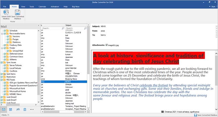Open the Calendar view icon in bottom bar

click(11, 109)
